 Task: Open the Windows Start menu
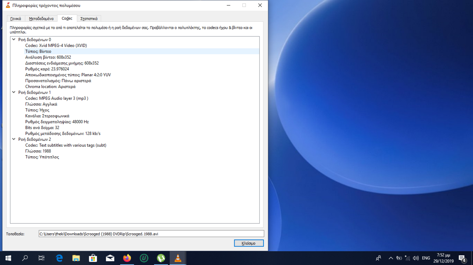(8, 258)
